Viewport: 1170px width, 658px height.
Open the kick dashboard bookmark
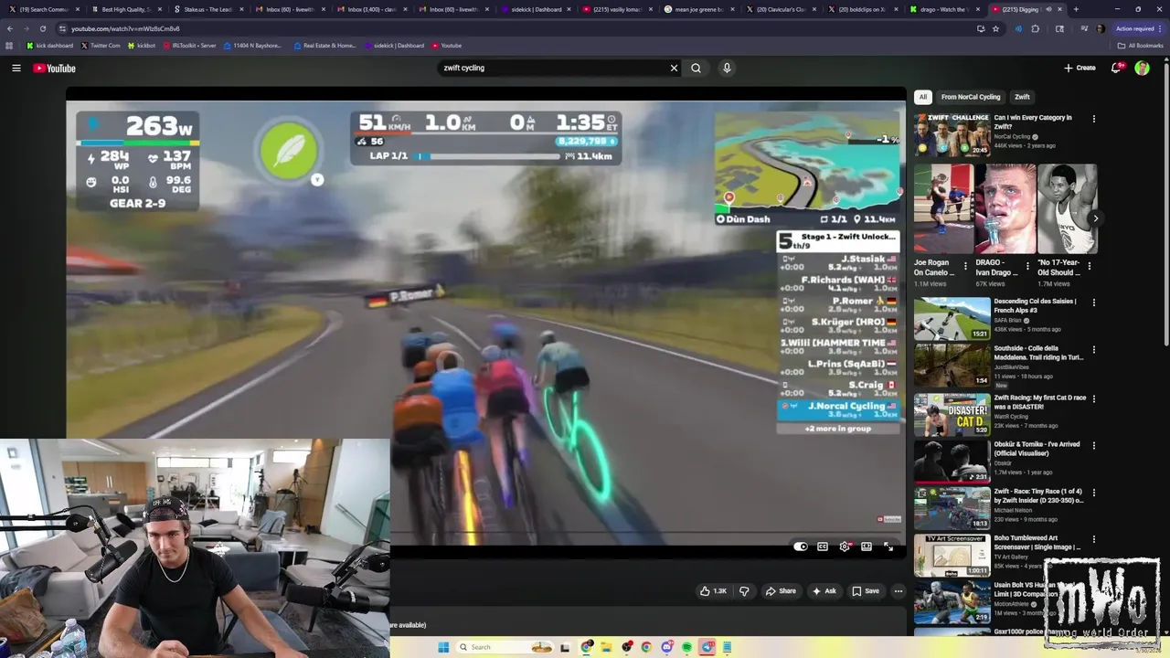[x=49, y=46]
